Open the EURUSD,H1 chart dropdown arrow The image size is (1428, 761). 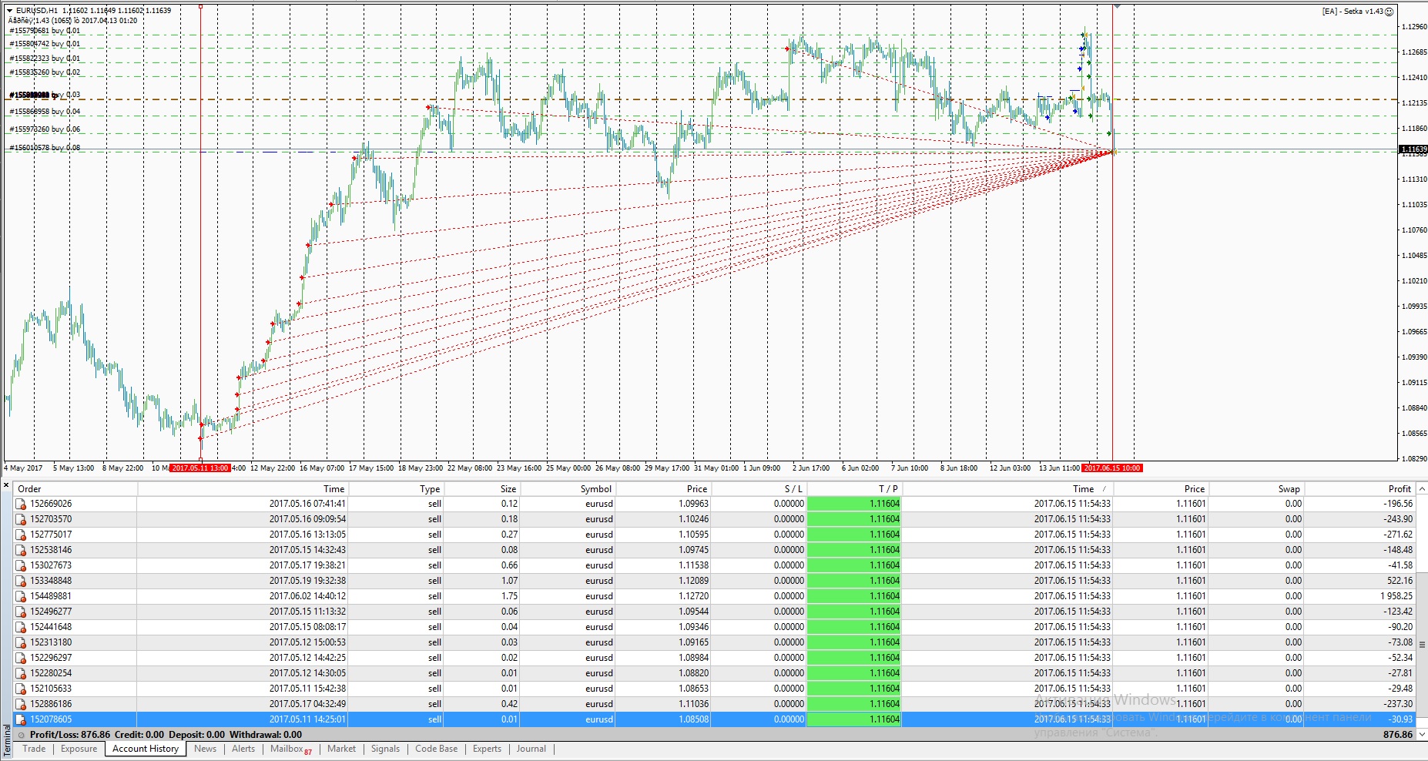click(x=9, y=11)
